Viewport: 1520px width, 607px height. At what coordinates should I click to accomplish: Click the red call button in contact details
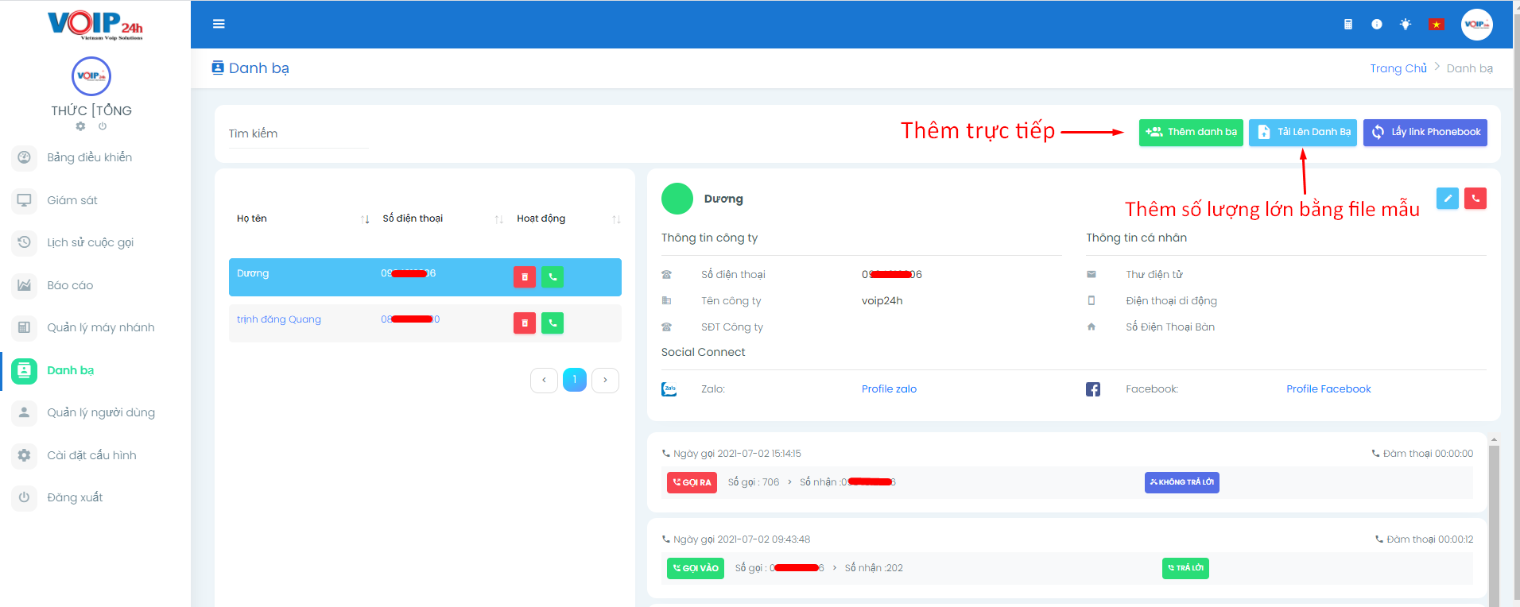click(x=1475, y=199)
